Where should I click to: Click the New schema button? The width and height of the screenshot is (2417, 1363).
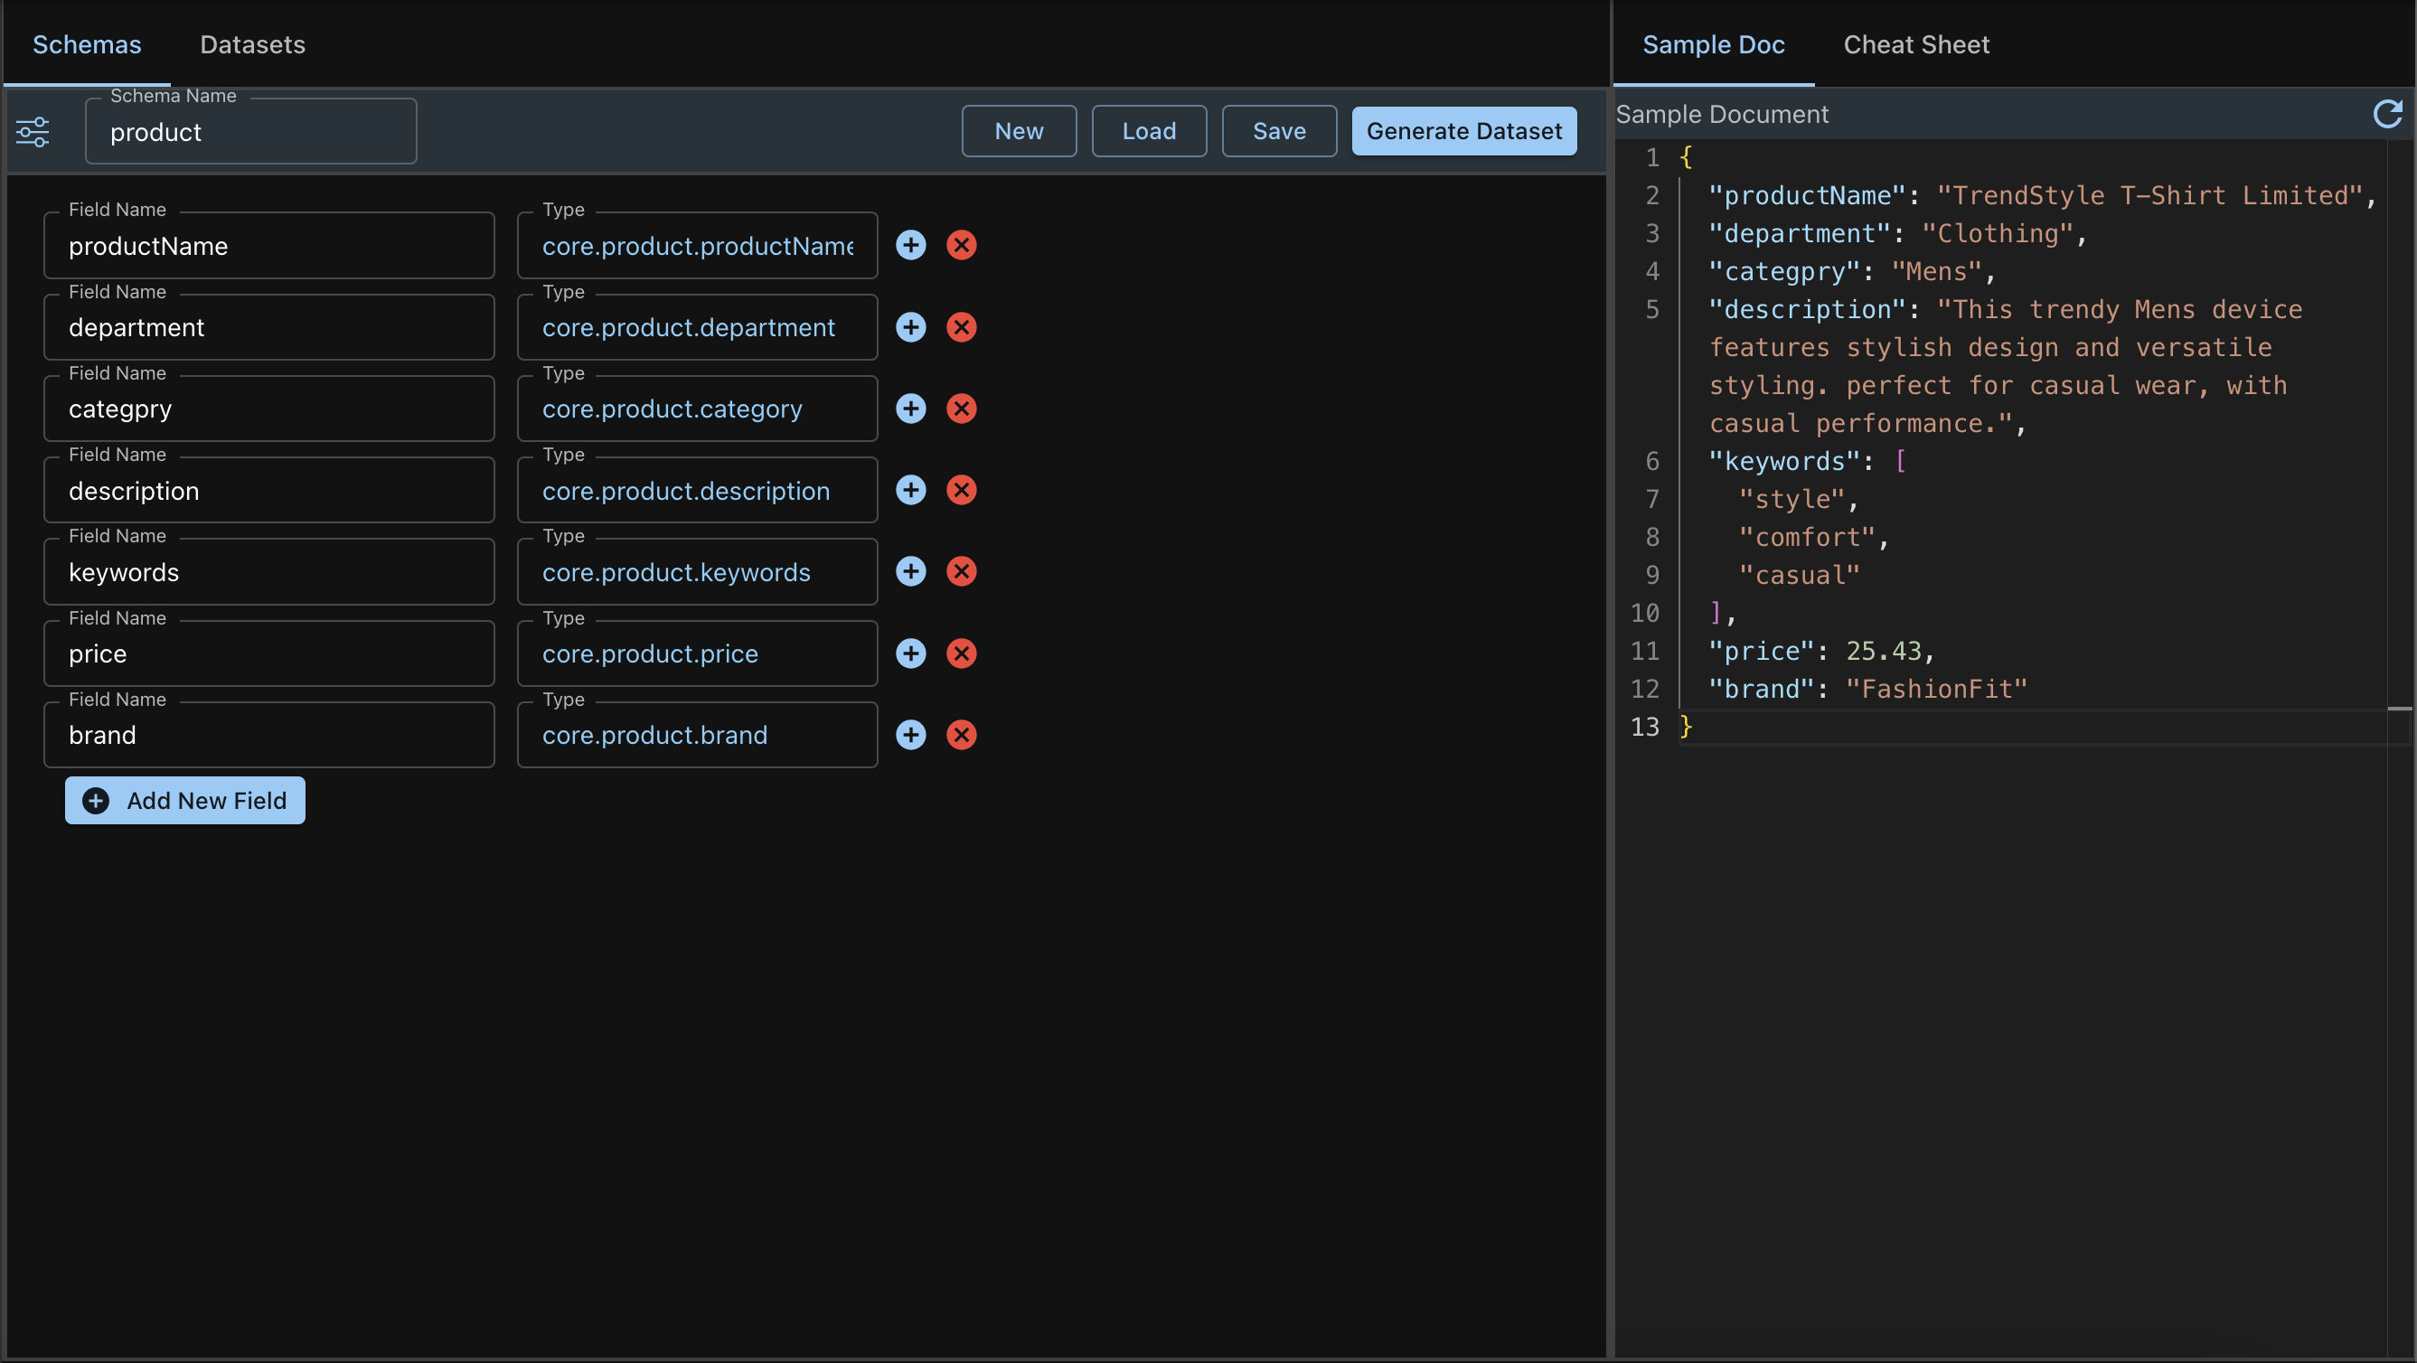tap(1020, 131)
